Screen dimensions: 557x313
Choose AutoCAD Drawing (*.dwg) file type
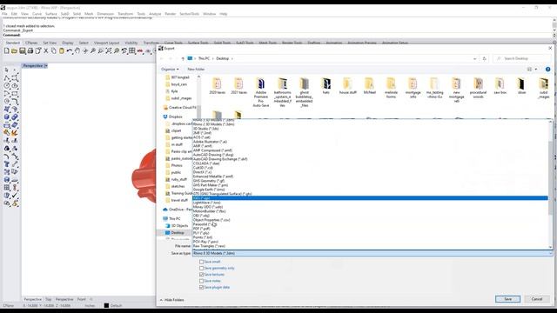[212, 155]
